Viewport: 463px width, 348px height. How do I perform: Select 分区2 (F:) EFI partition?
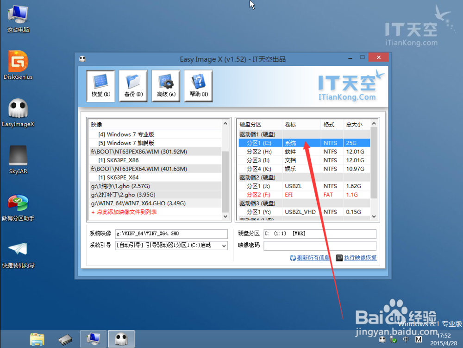click(x=304, y=195)
